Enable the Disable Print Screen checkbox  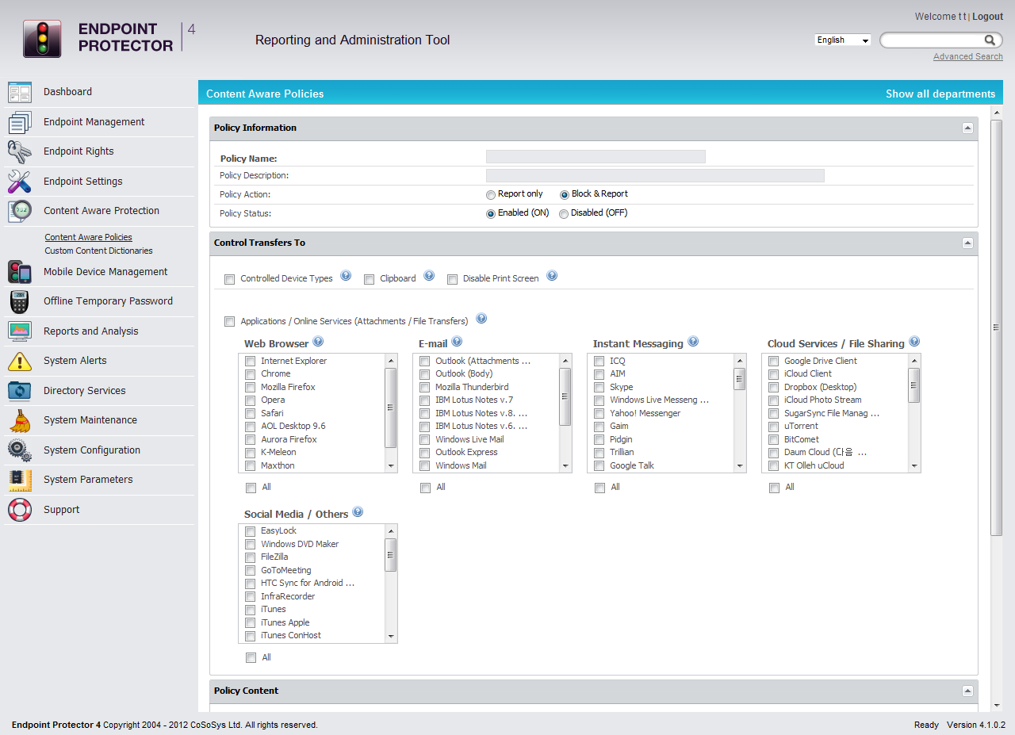tap(452, 279)
